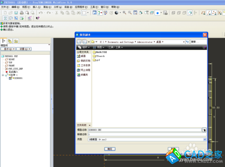Click the 新建名称 input field
This screenshot has height=167, width=225.
tap(147, 134)
